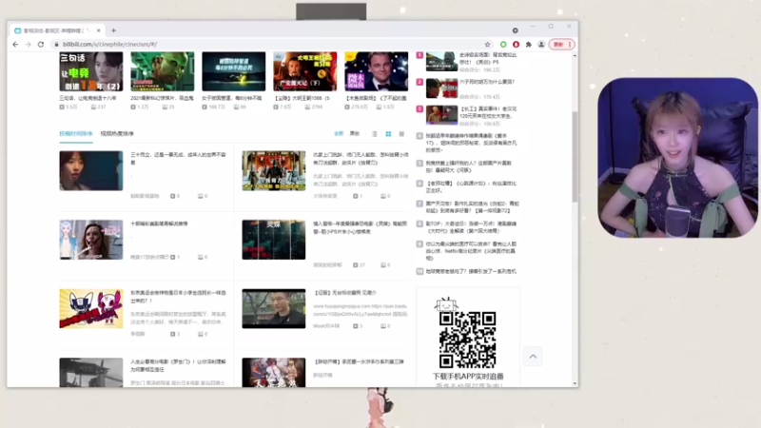Open the Leonardo DiCaprio toast thumbnail
Viewport: 761px width, 428px height.
(377, 71)
